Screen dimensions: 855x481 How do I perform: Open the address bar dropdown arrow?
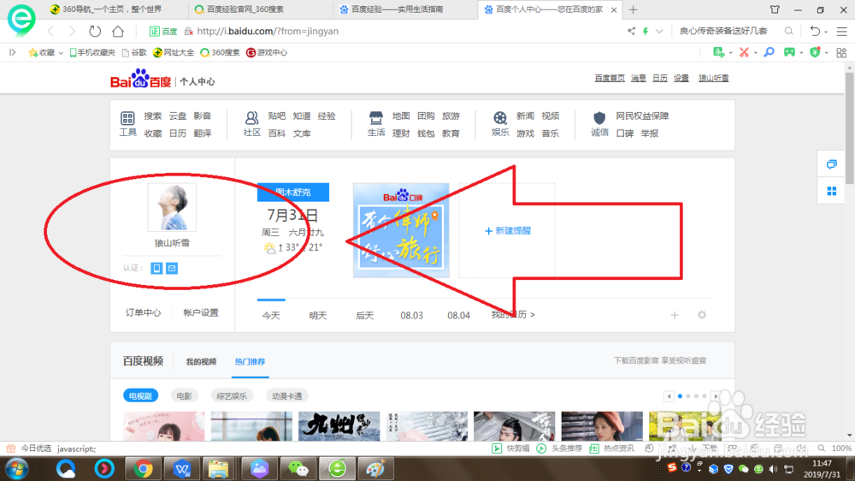coord(659,31)
